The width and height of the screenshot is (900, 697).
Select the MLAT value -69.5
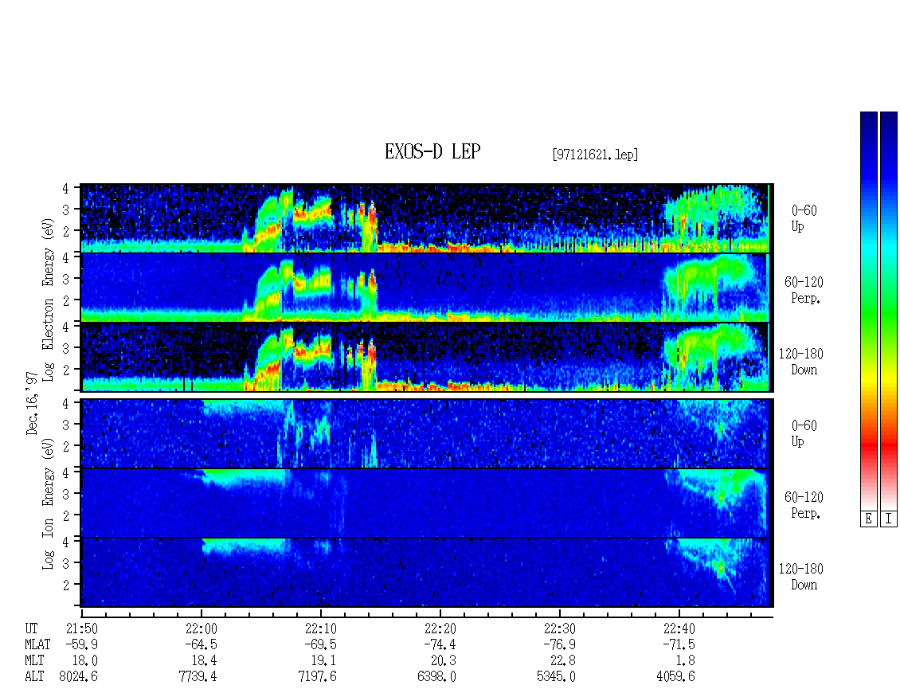pyautogui.click(x=320, y=644)
